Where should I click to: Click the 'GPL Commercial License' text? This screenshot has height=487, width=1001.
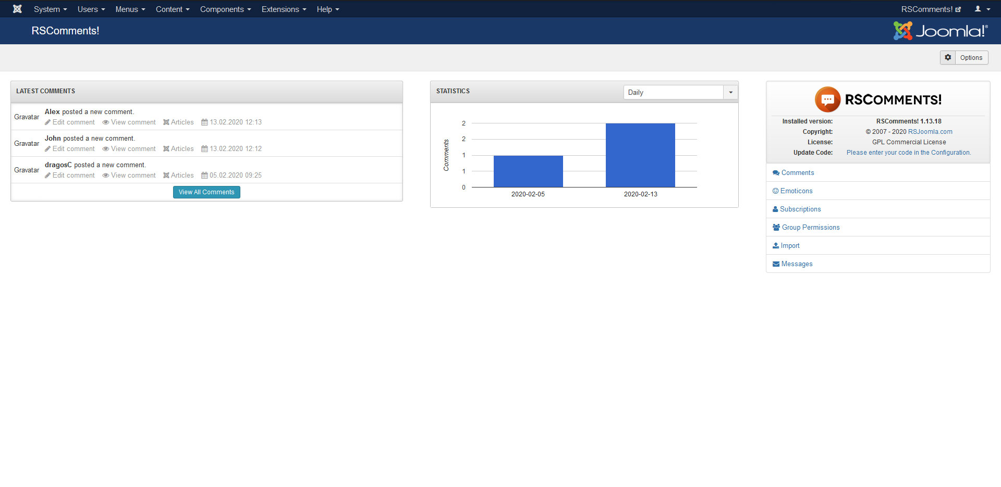click(x=909, y=142)
